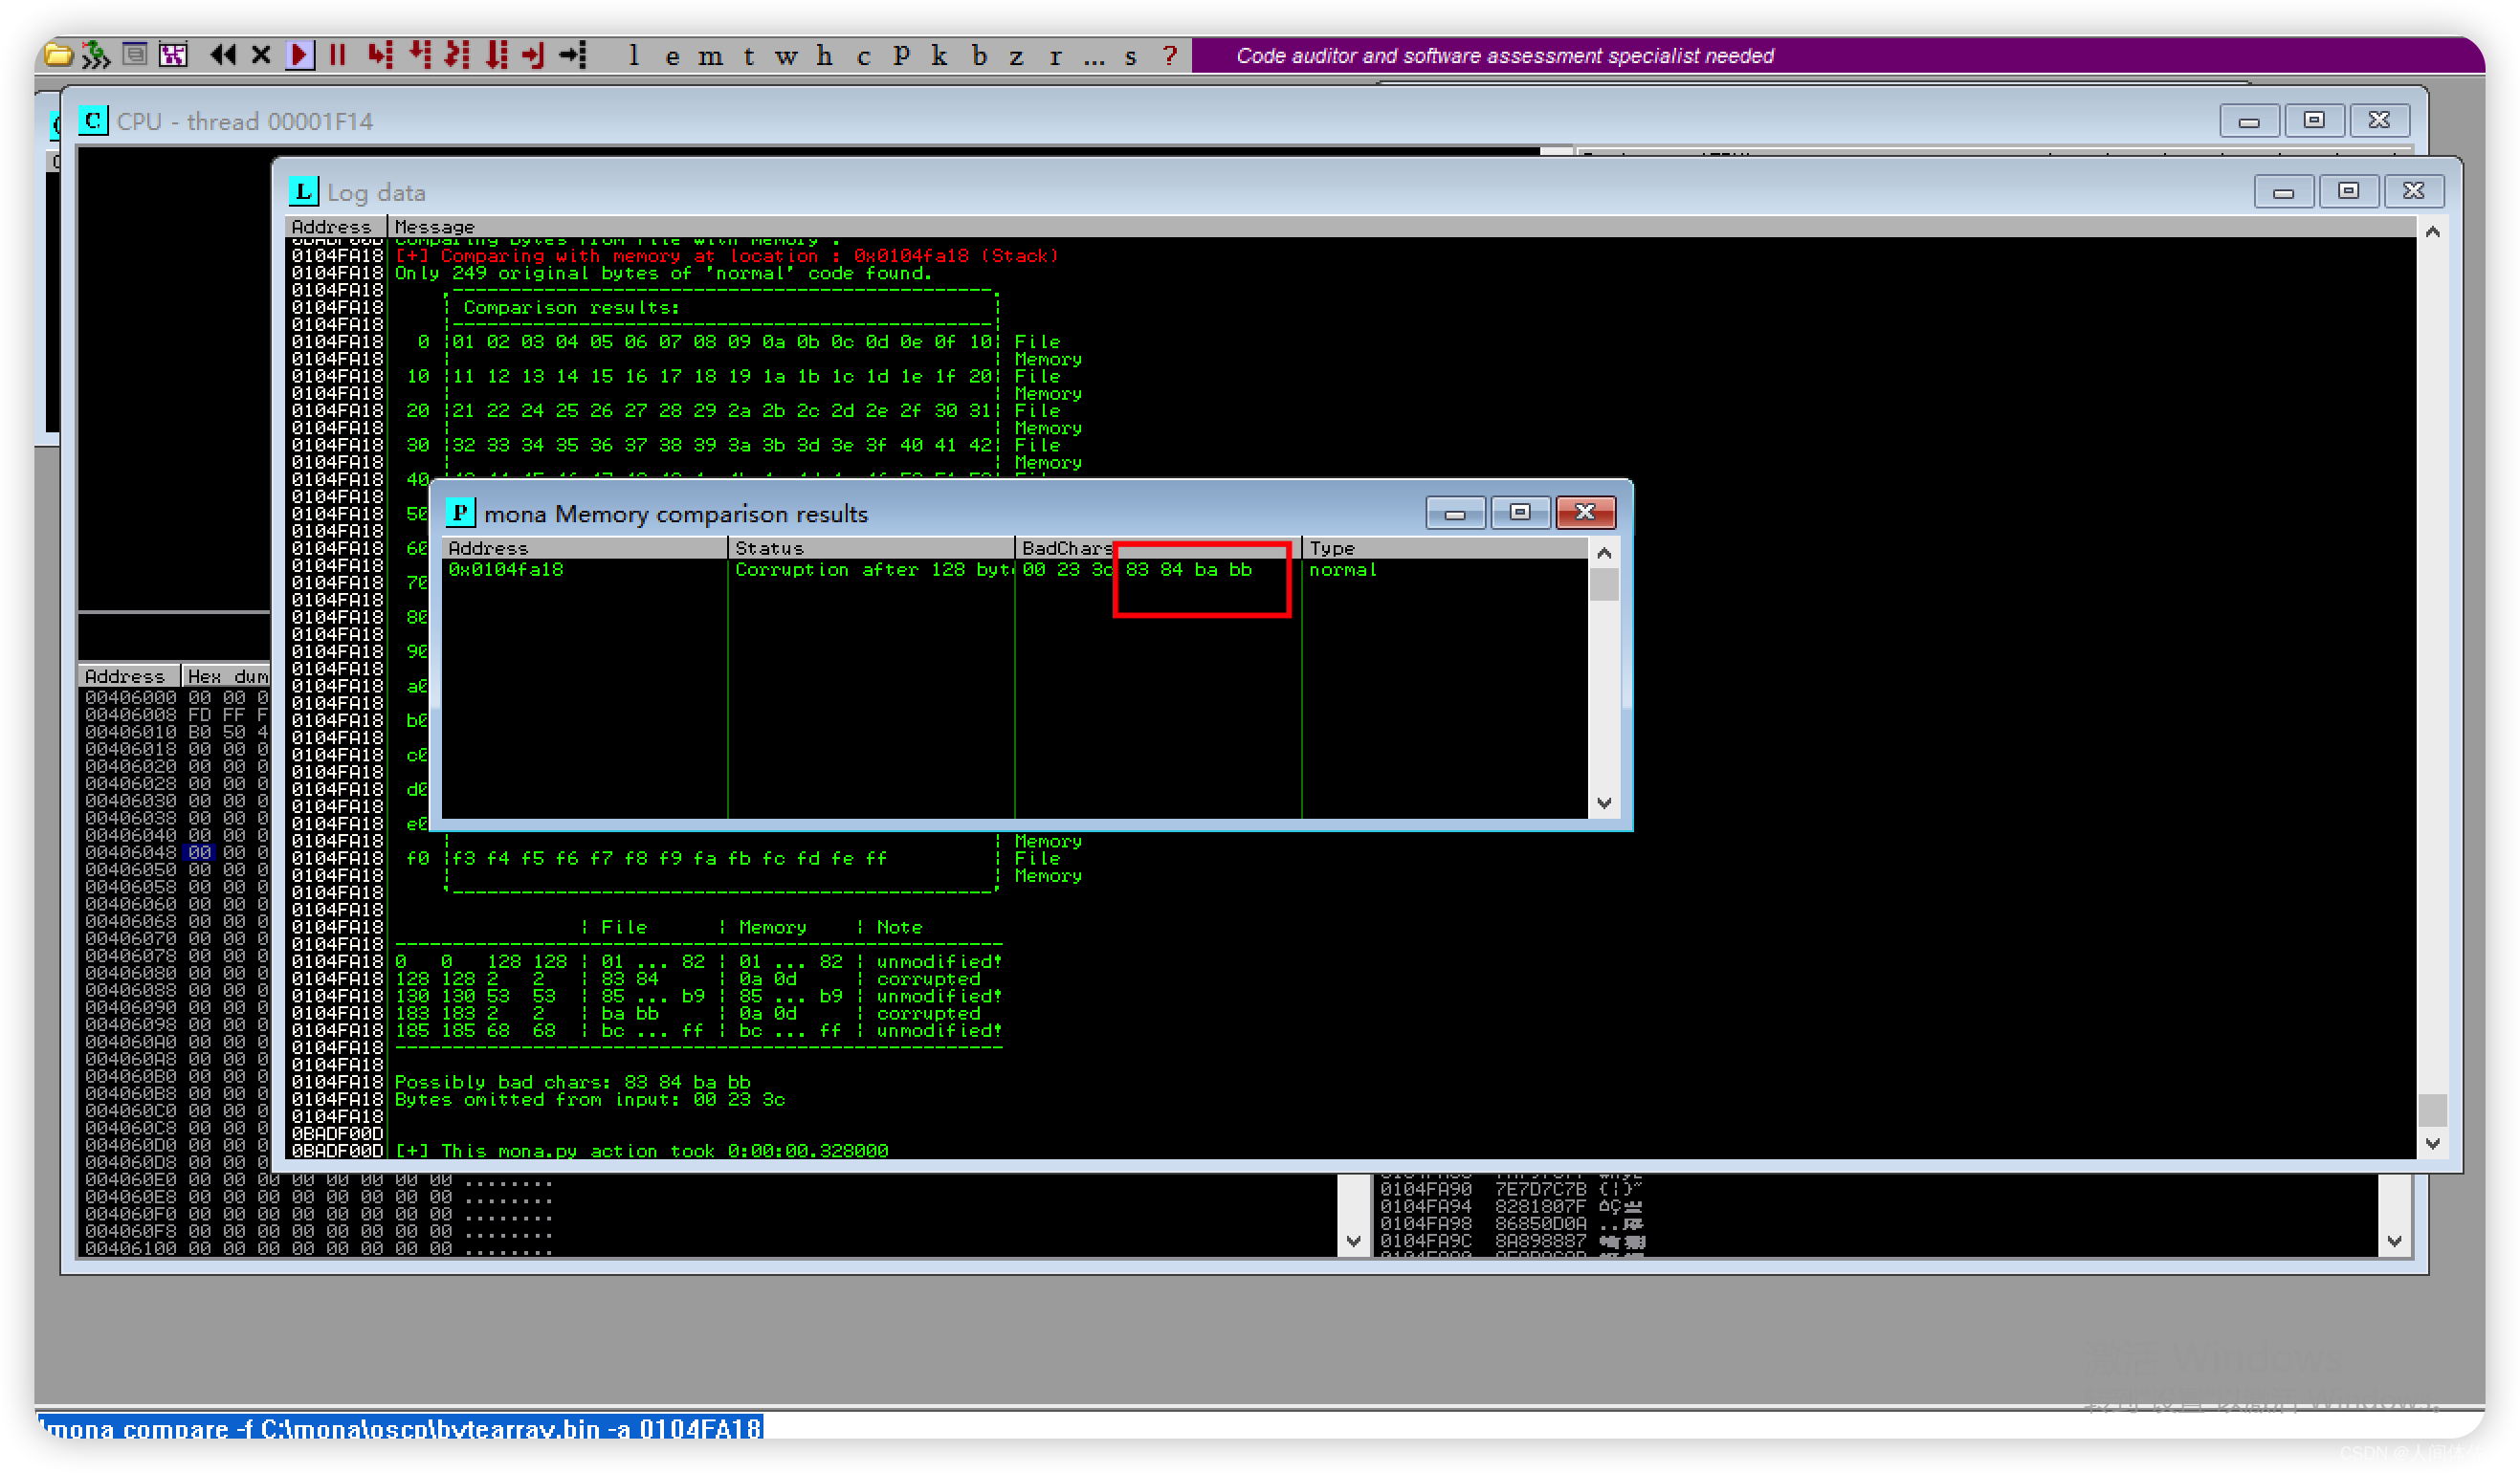The image size is (2520, 1473).
Task: Close the debugged program with X icon
Action: pyautogui.click(x=261, y=55)
